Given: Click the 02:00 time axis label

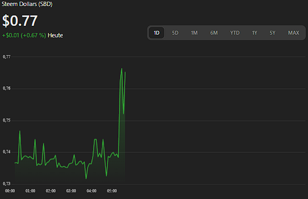Looking at the screenshot, I should click(51, 191).
